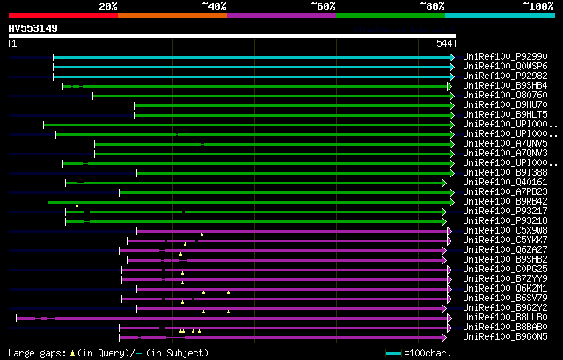Select hit label UniRef100_B9HU70
This screenshot has width=563, height=360.
tap(505, 105)
